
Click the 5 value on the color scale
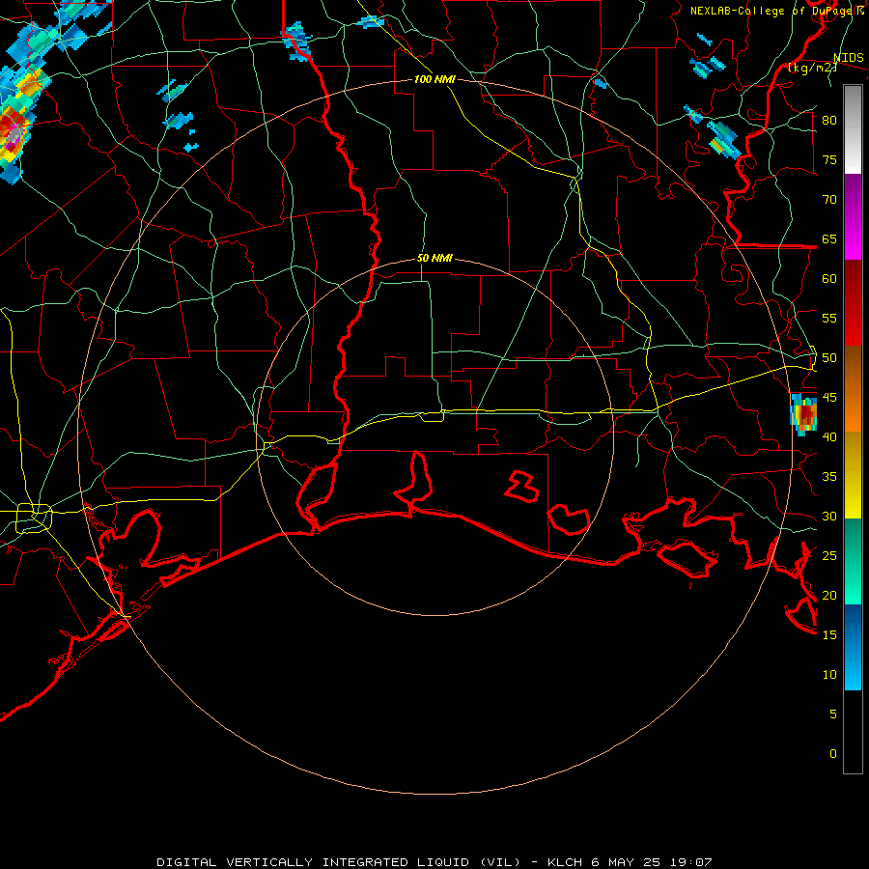pyautogui.click(x=833, y=715)
